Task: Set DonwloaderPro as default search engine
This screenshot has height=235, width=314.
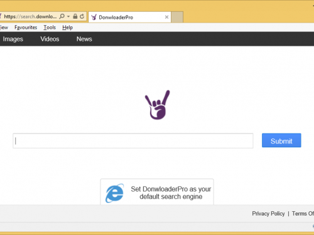Action: pyautogui.click(x=157, y=192)
